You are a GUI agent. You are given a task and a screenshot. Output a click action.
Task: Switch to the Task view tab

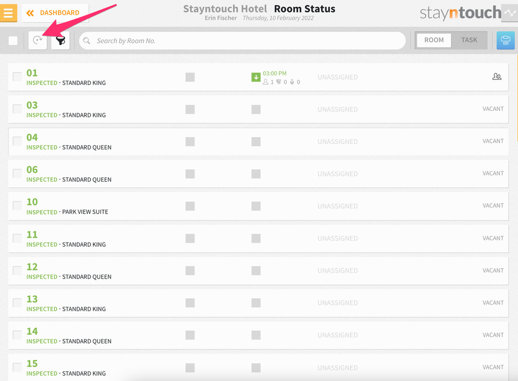point(469,40)
